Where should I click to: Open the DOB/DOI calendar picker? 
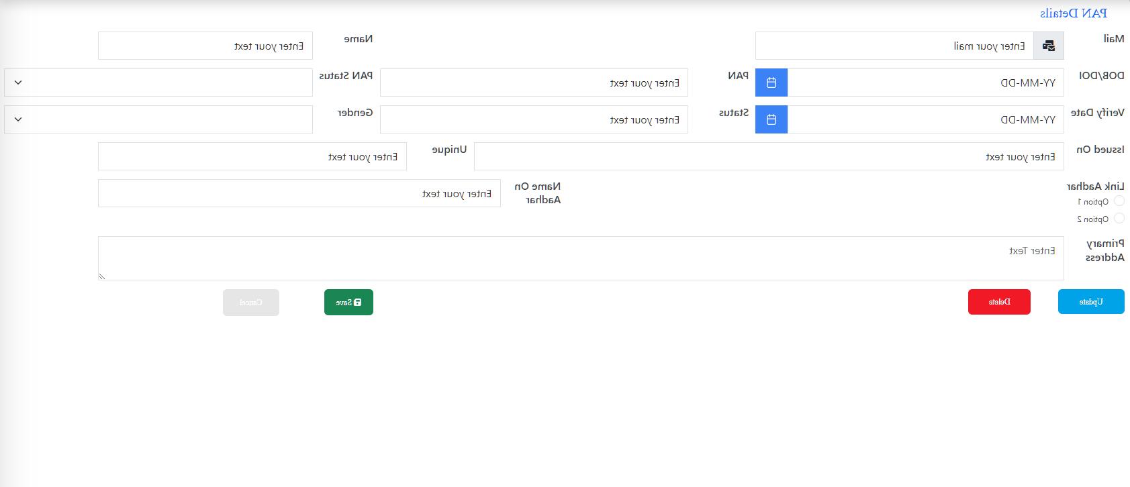pyautogui.click(x=771, y=83)
